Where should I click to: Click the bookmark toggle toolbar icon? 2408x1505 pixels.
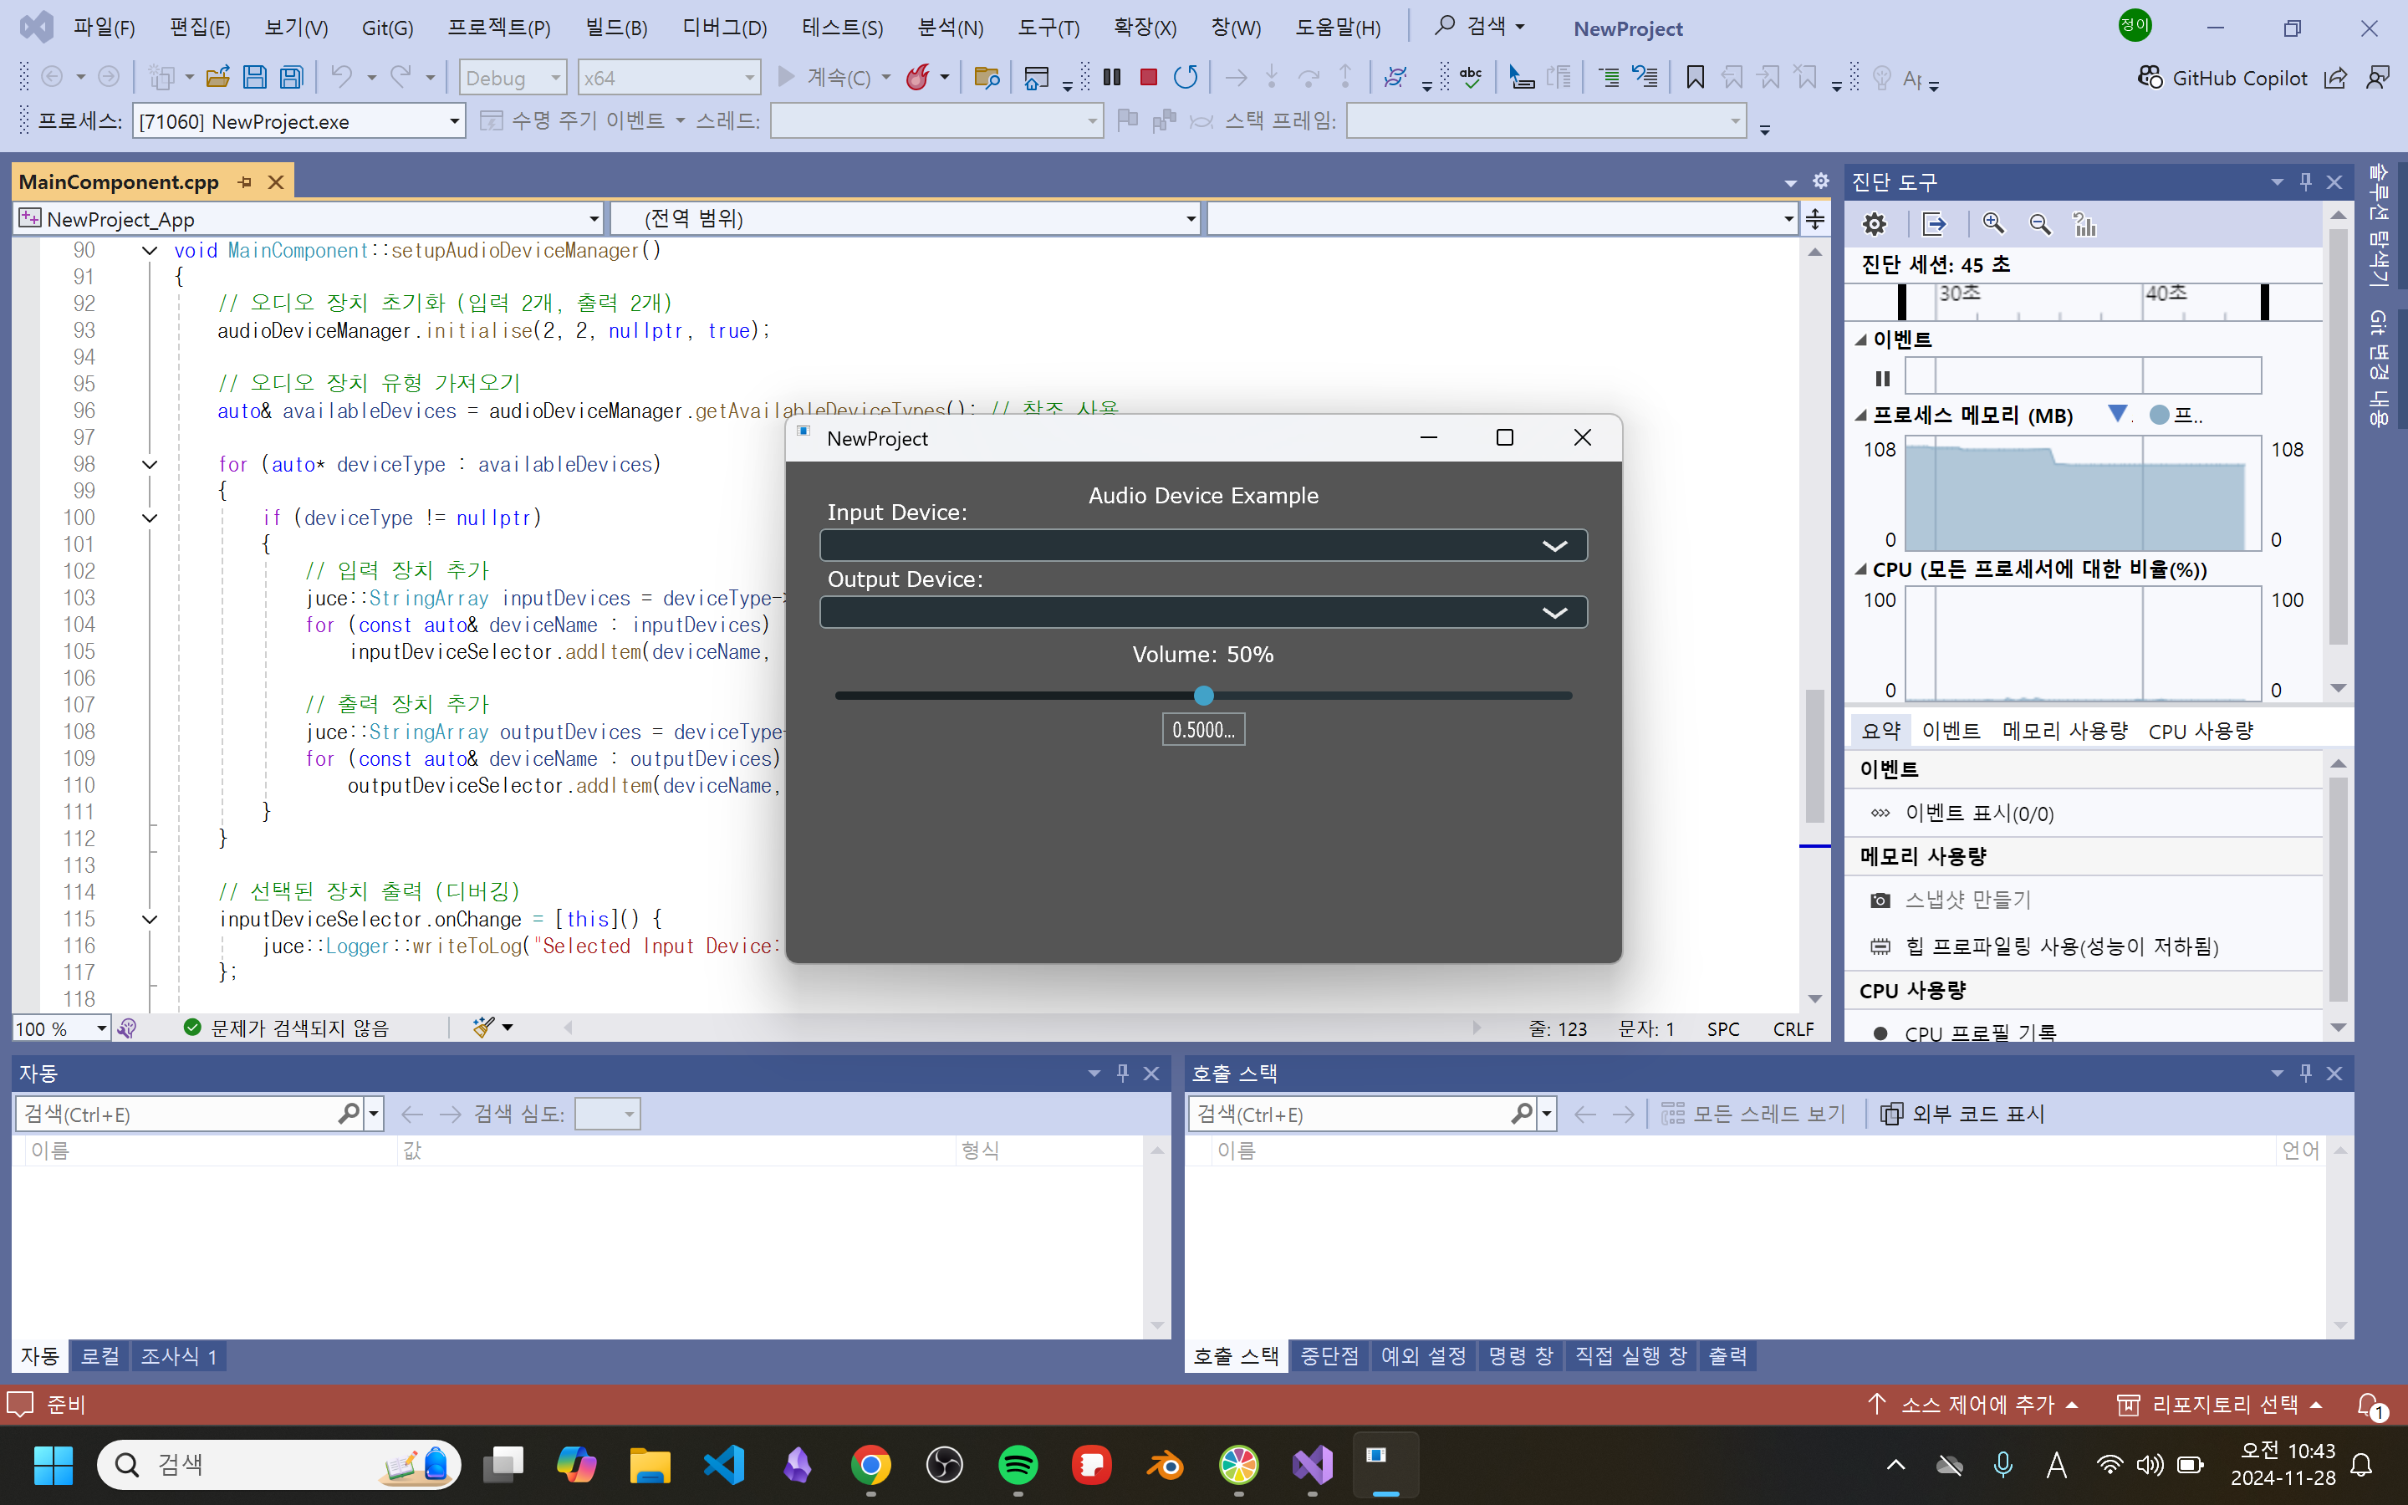[1695, 77]
